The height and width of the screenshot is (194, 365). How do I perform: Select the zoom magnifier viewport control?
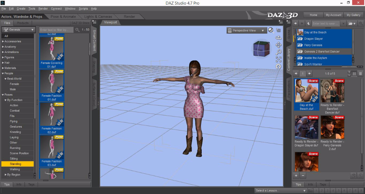click(x=278, y=52)
